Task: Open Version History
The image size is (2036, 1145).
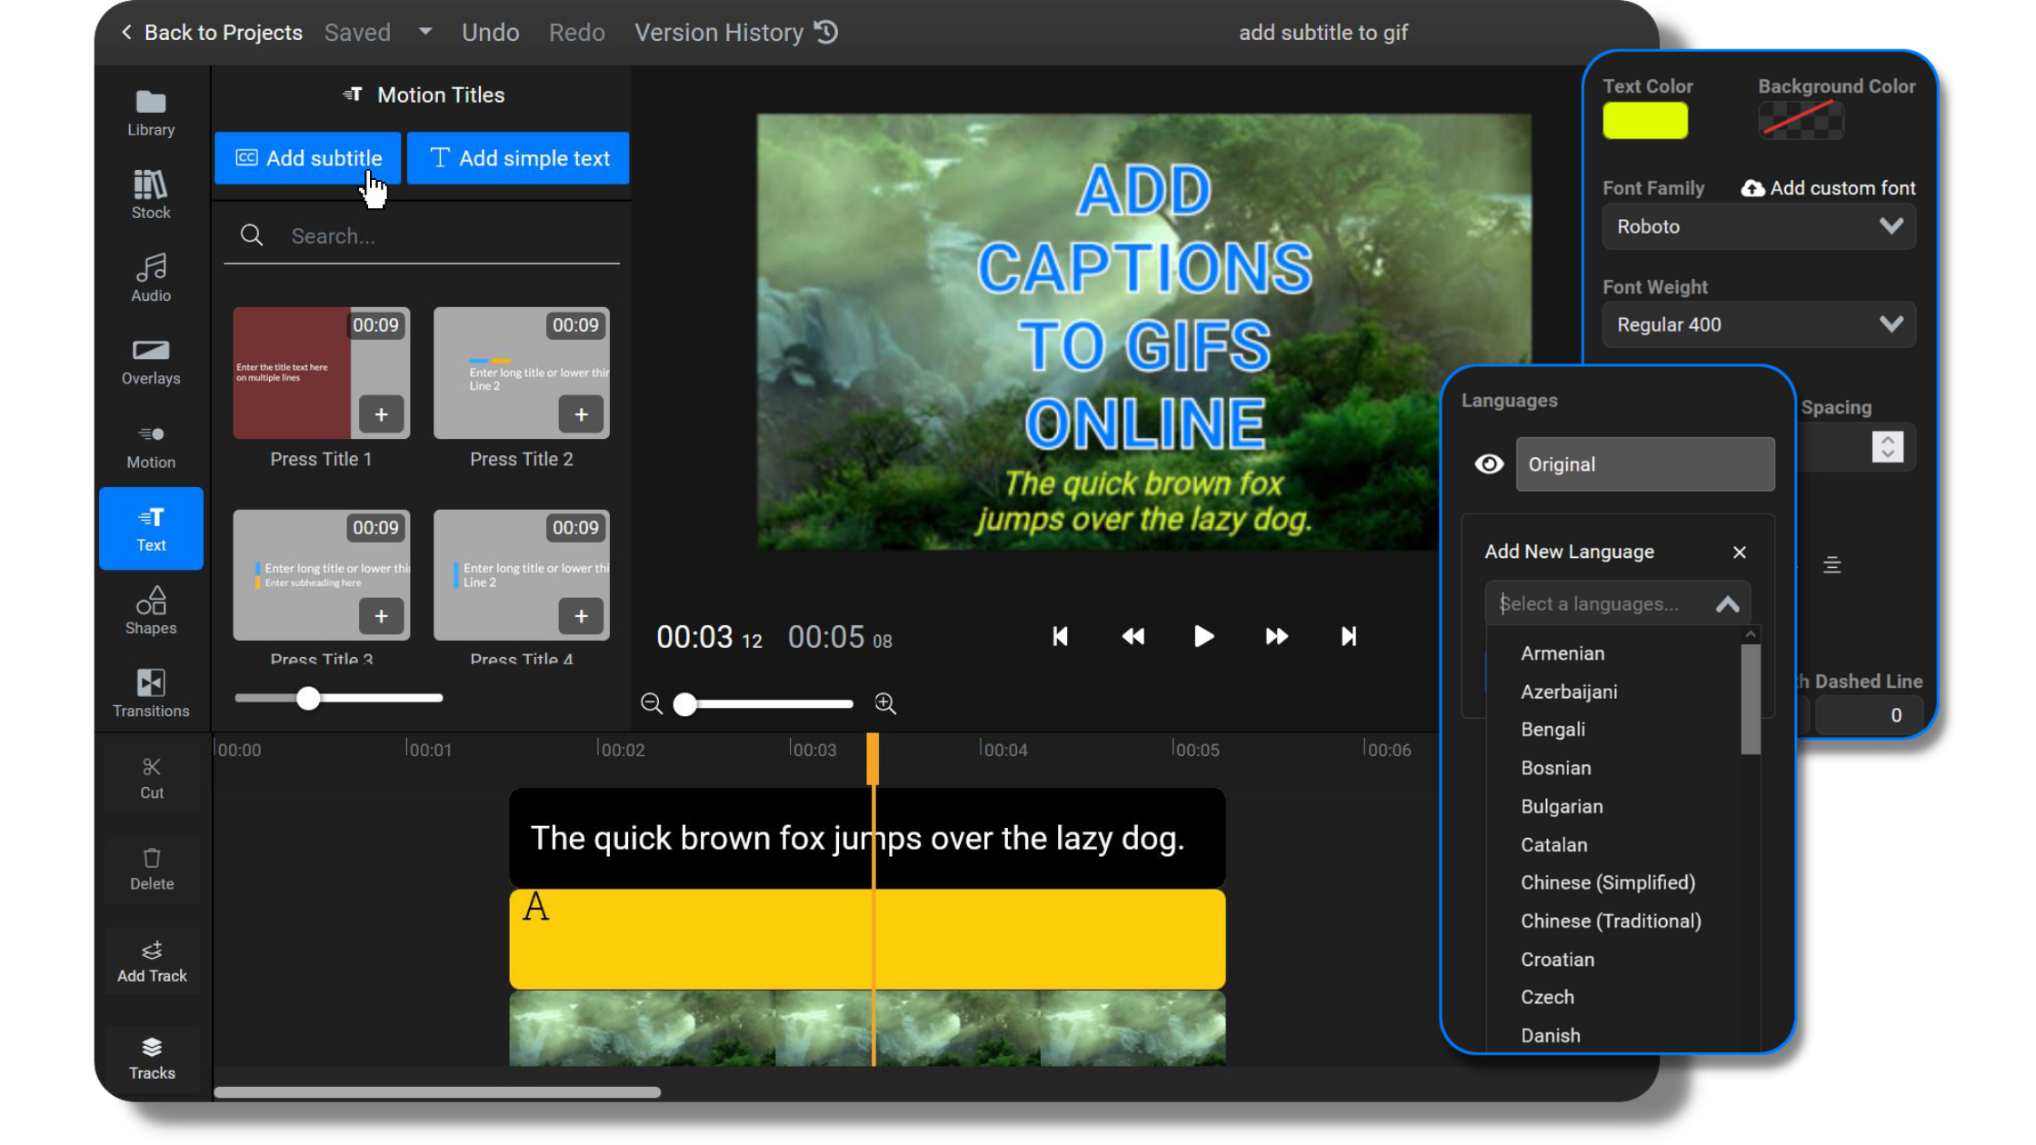Action: tap(736, 33)
